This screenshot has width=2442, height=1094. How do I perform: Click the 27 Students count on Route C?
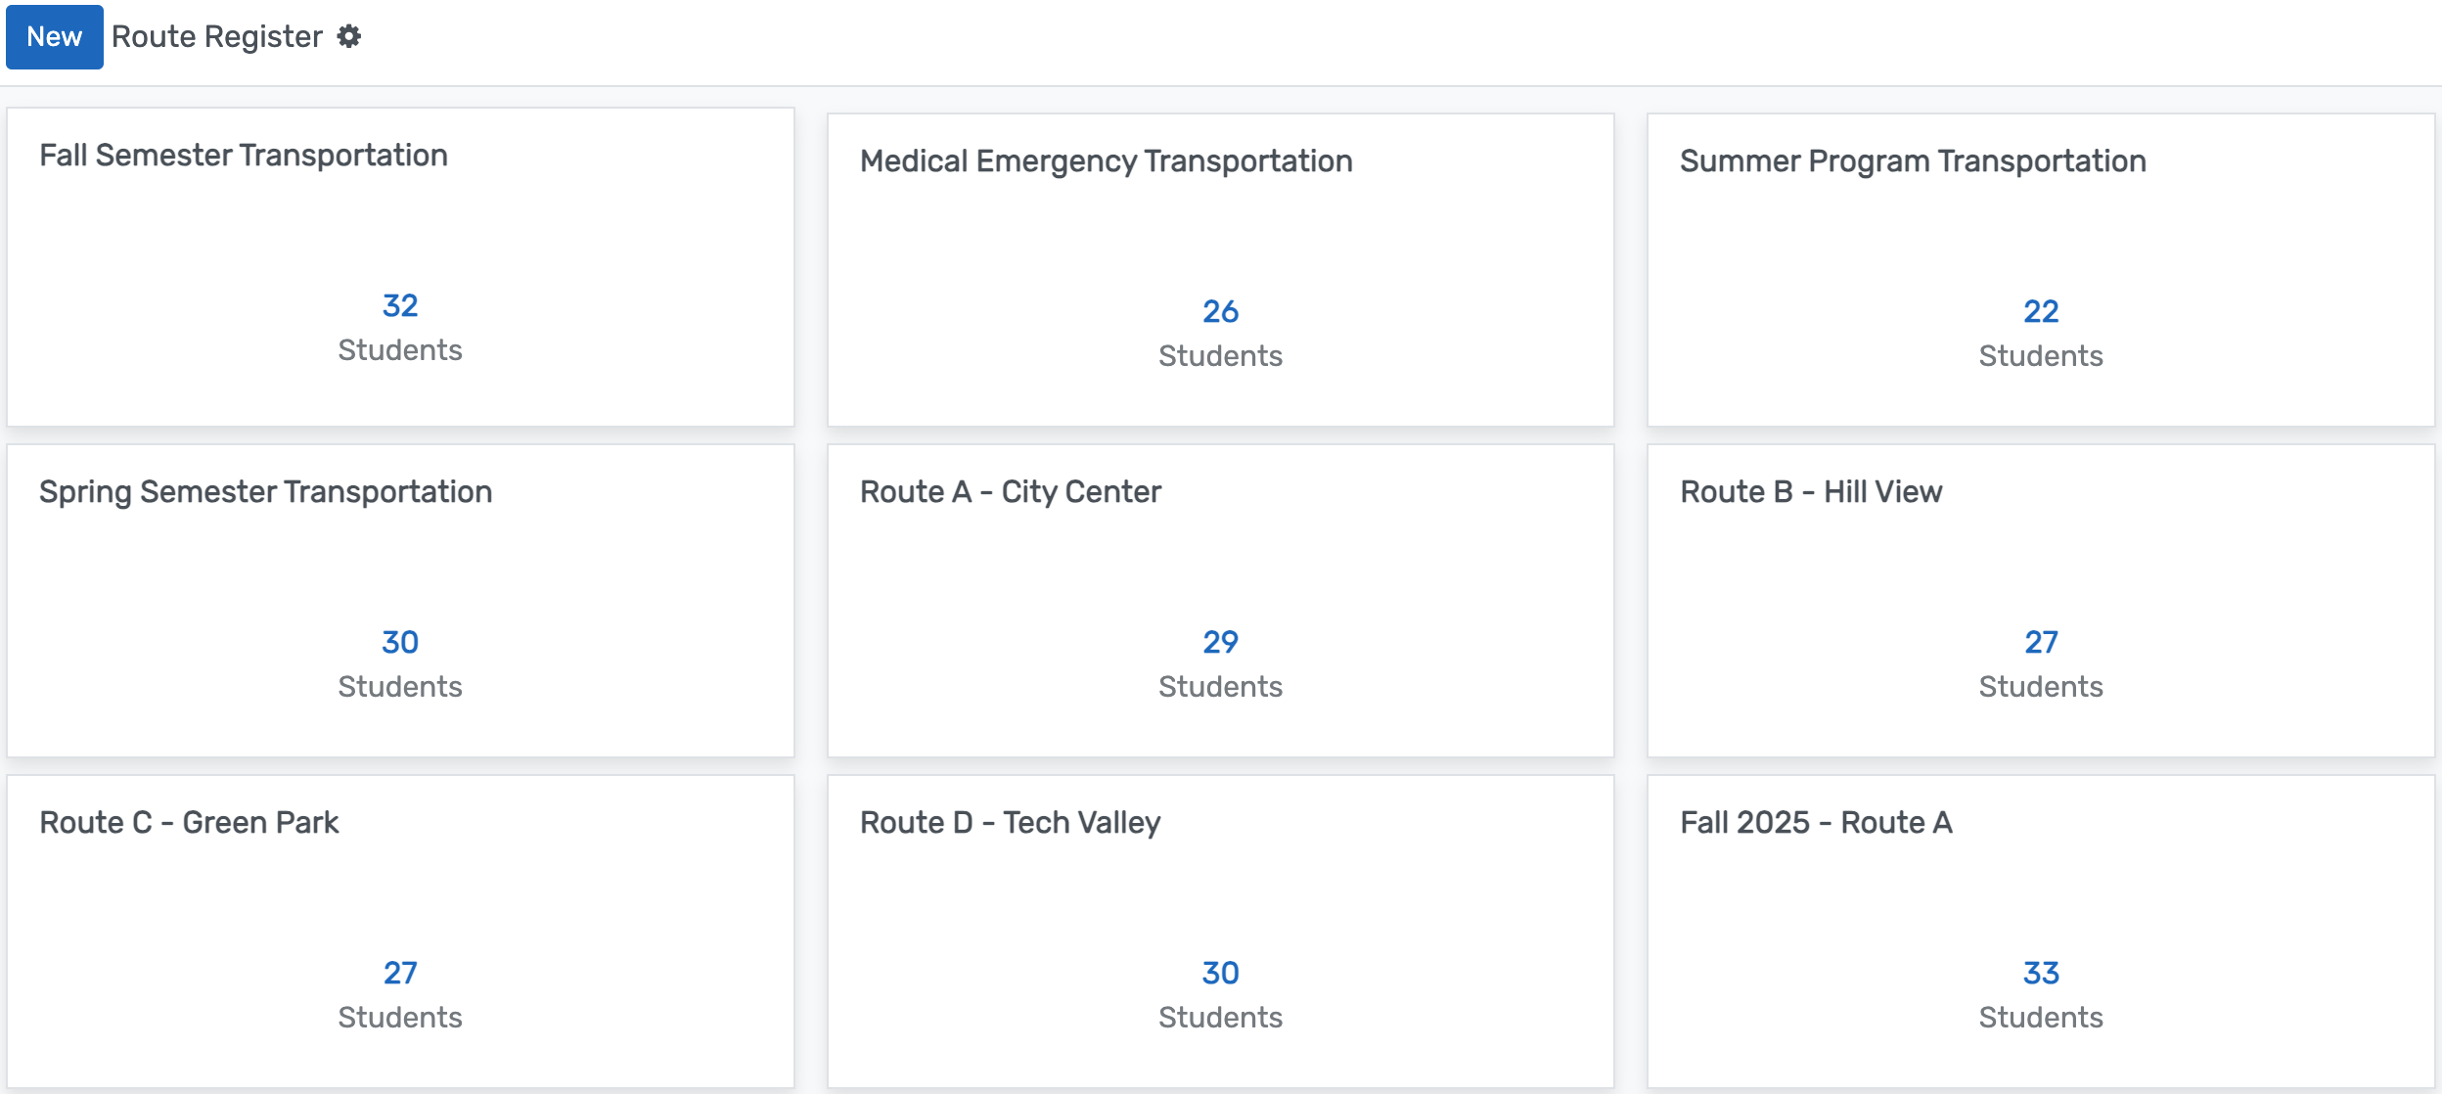[400, 973]
